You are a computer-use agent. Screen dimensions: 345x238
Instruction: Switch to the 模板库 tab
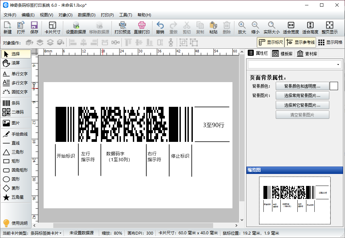[x=282, y=54]
